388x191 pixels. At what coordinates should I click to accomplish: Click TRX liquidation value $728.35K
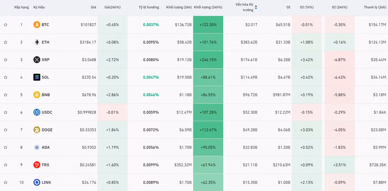[377, 165]
